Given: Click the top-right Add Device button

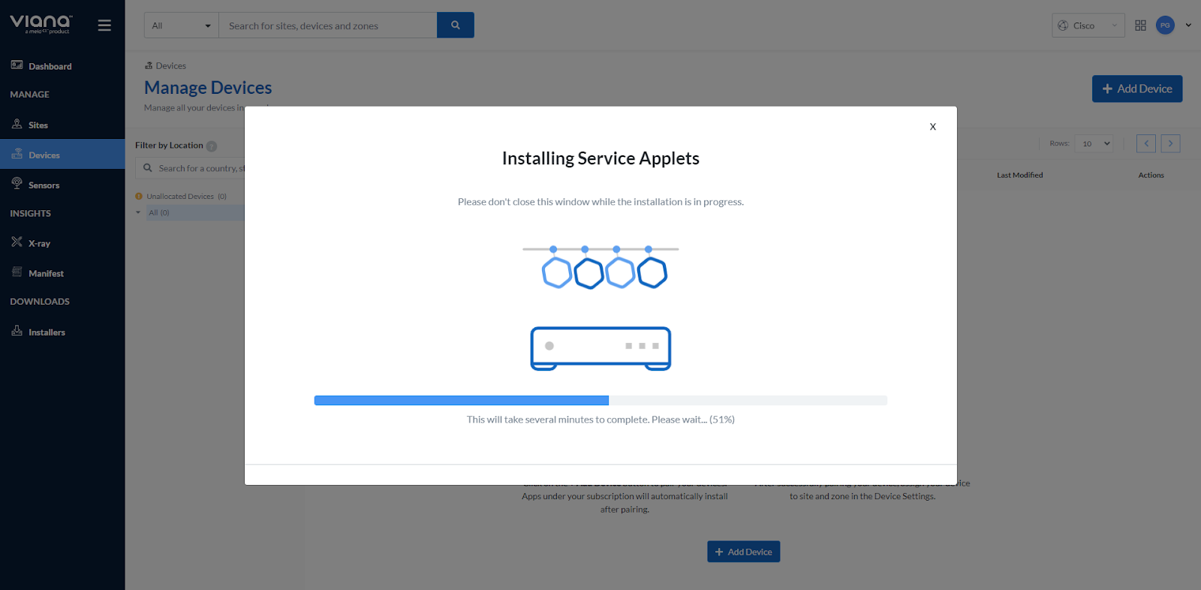Looking at the screenshot, I should click(1136, 89).
